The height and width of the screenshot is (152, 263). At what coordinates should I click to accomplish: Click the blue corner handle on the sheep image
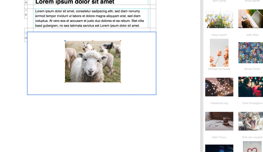[x=65, y=41]
